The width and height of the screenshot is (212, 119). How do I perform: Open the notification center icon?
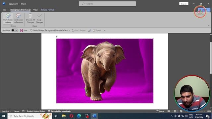(207, 116)
